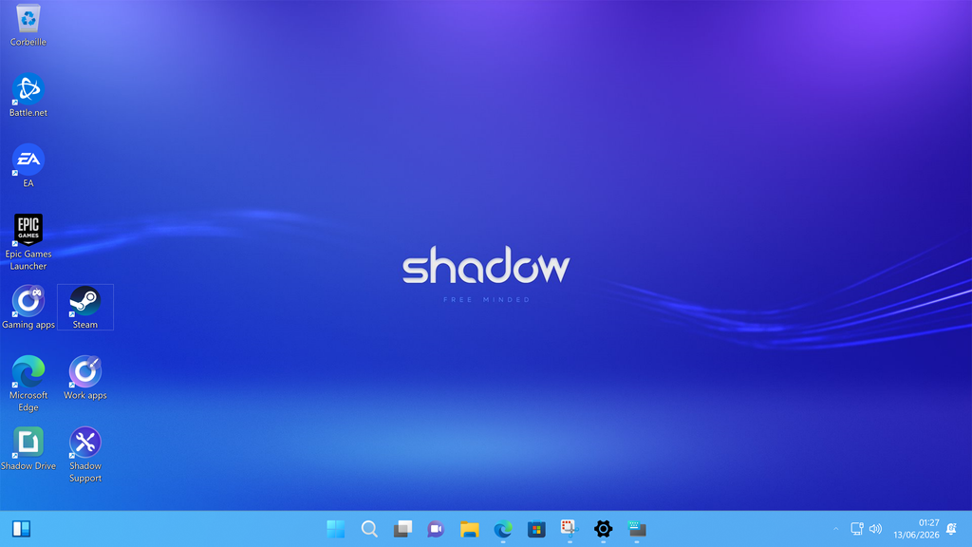
Task: Open the on-screen keyboard taskbar app
Action: 637,529
